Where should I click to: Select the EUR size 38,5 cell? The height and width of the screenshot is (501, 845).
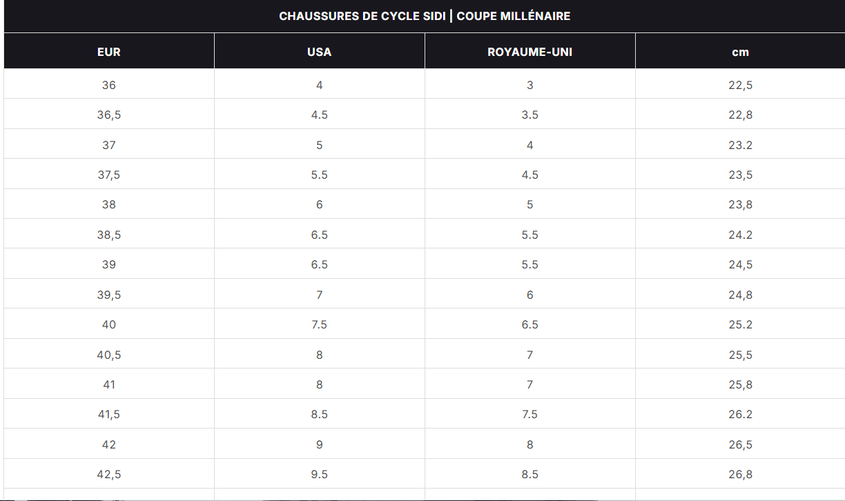tap(109, 235)
